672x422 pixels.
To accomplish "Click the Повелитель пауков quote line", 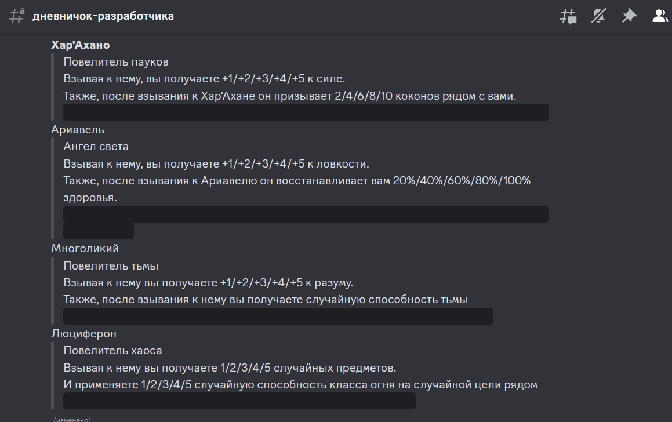I will click(115, 62).
